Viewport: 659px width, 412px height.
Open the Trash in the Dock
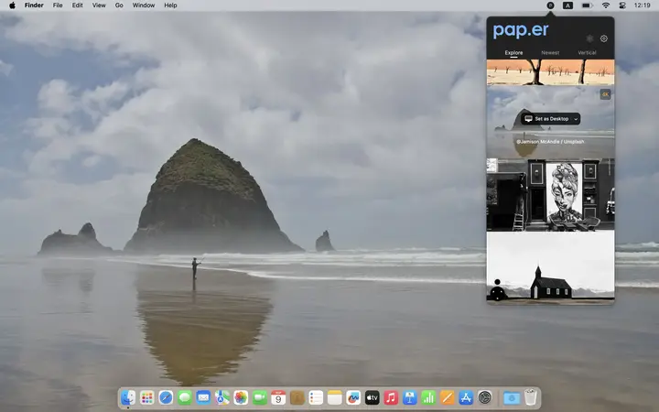[530, 397]
